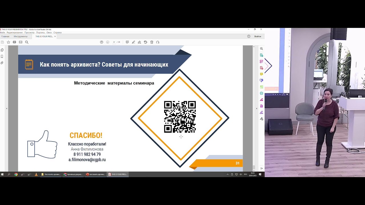Image resolution: width=365 pixels, height=205 pixels.
Task: Go to previous page arrow
Action: coord(102,42)
